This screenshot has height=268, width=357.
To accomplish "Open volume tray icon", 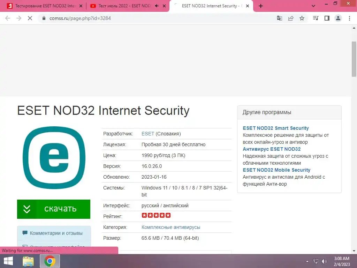I will [x=324, y=261].
